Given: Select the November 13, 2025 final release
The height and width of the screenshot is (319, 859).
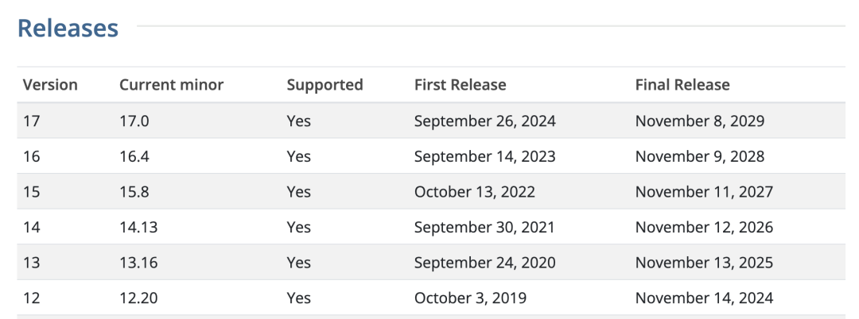Looking at the screenshot, I should point(704,263).
